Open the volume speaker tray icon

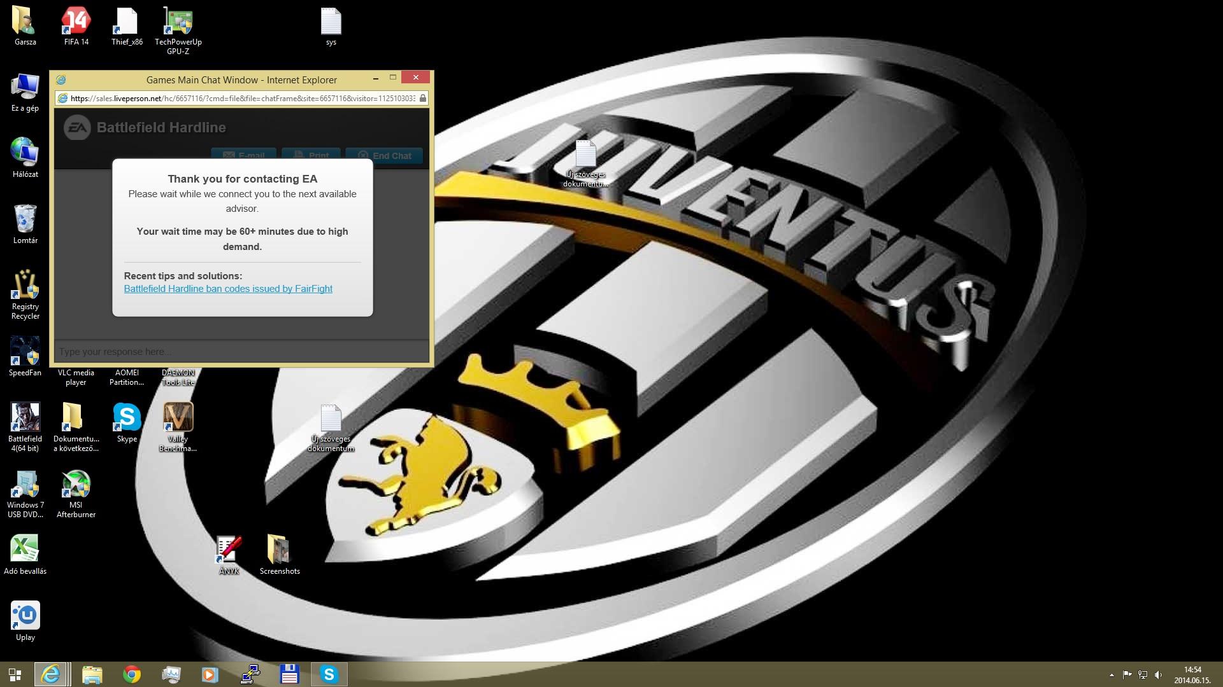[1158, 675]
